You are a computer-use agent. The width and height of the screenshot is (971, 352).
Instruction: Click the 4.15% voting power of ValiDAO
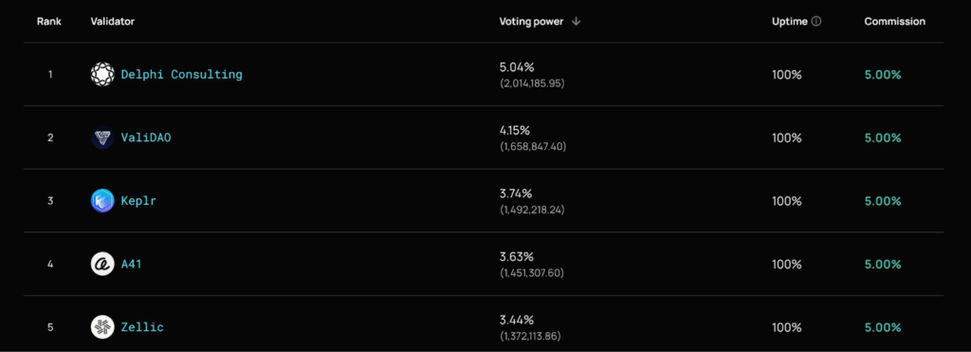pyautogui.click(x=515, y=131)
